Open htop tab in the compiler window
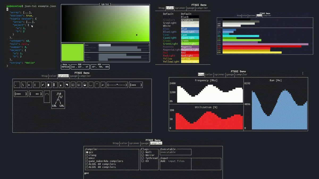319x179 pixels. pos(116,143)
